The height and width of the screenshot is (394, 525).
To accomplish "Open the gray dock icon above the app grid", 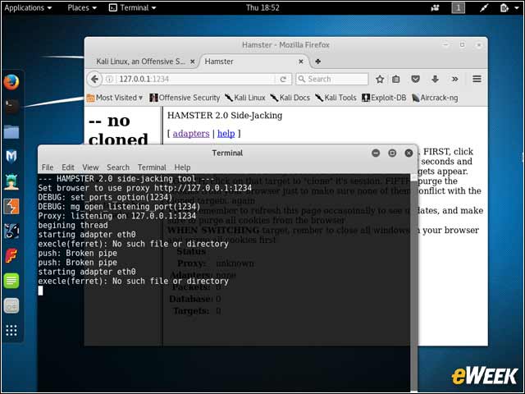I will [11, 305].
